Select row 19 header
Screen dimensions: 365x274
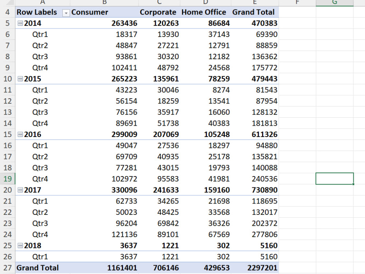tap(7, 179)
